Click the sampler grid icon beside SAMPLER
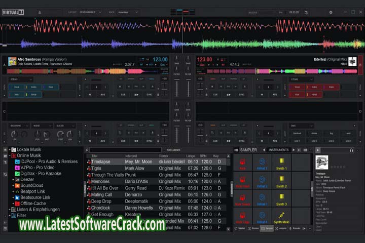 236,150
